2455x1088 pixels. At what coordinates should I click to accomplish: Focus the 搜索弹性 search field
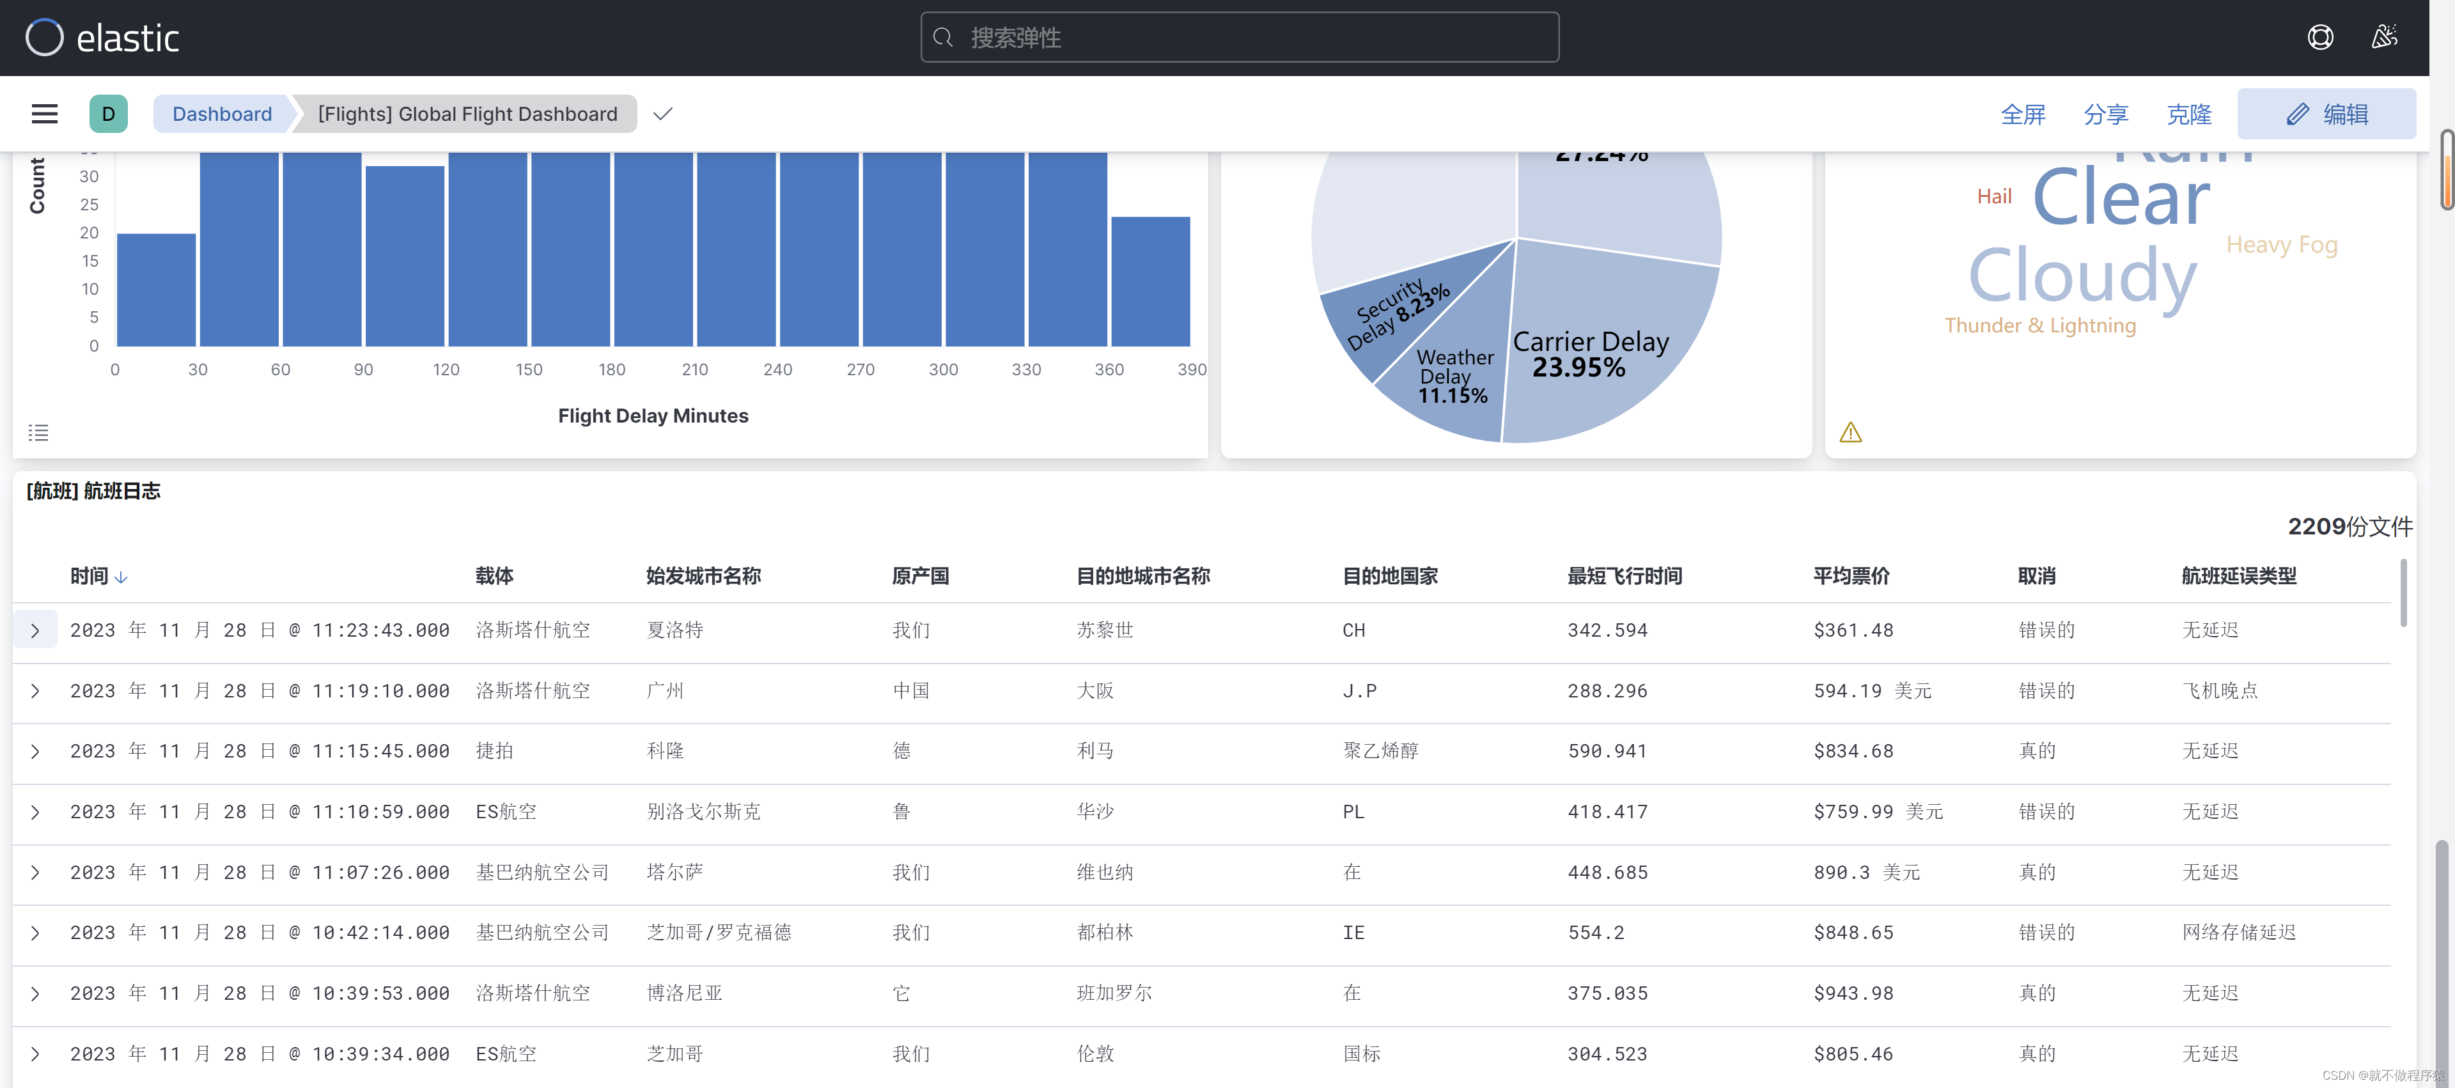[x=1239, y=37]
